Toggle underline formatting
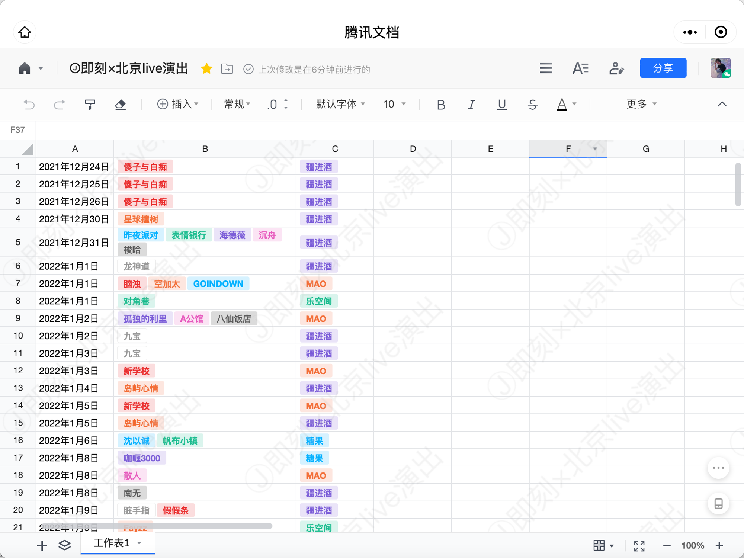744x558 pixels. (502, 105)
